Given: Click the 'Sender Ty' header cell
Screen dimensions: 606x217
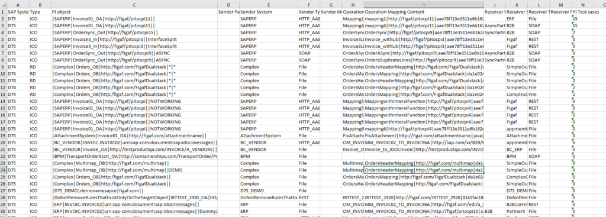Looking at the screenshot, I should [309, 12].
